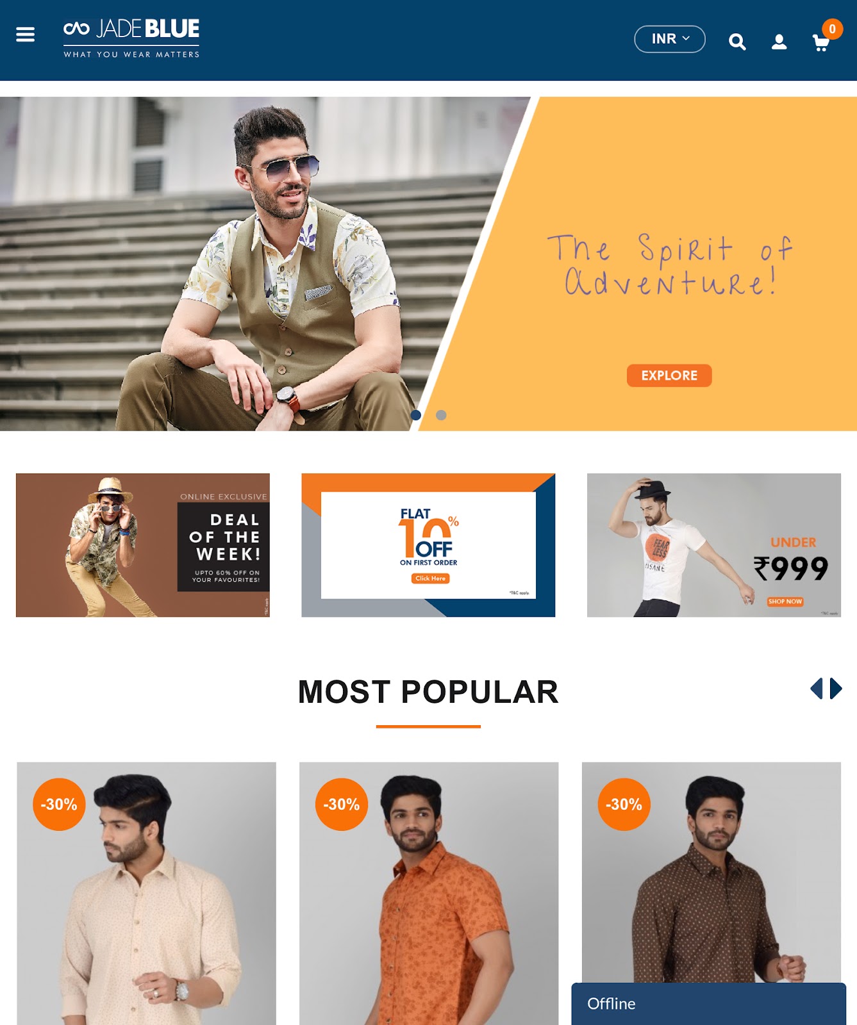Open the shopping cart icon
The width and height of the screenshot is (857, 1025).
point(820,43)
